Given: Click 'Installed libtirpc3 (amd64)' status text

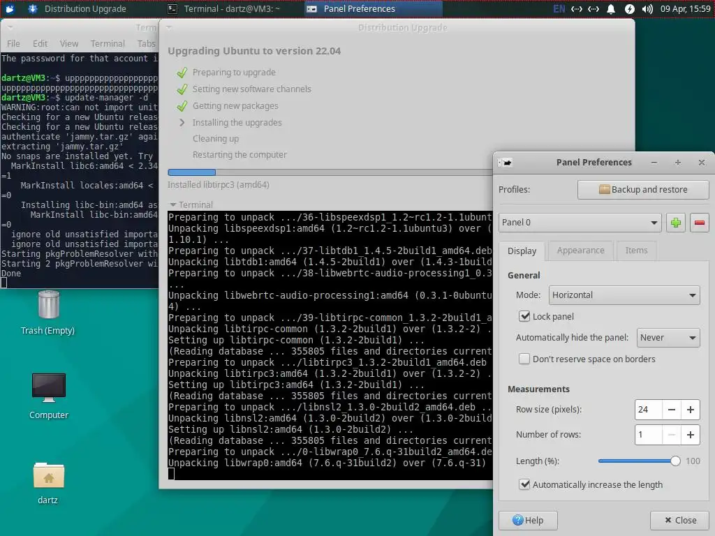Looking at the screenshot, I should pyautogui.click(x=219, y=184).
